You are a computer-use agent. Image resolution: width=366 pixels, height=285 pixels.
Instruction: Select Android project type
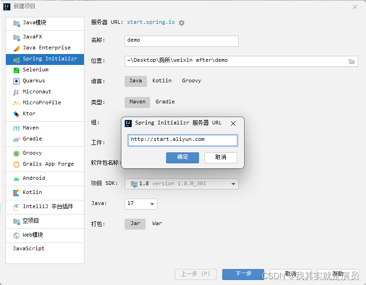tap(45, 178)
